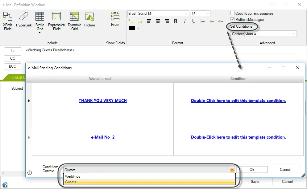307x189 pixels.
Task: Insert a HyperLink
Action: (24, 19)
